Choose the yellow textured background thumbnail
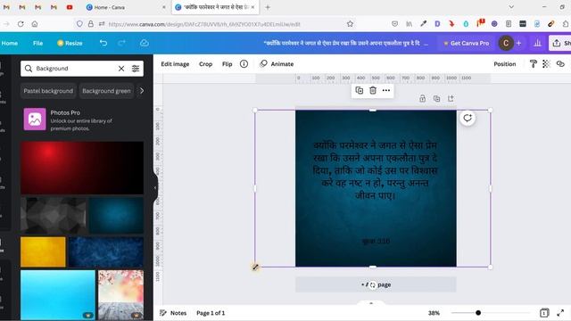The height and width of the screenshot is (321, 571). click(43, 251)
